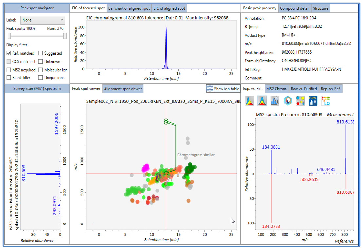The image size is (362, 249).
Task: Click the Show ion table icon
Action: point(209,88)
